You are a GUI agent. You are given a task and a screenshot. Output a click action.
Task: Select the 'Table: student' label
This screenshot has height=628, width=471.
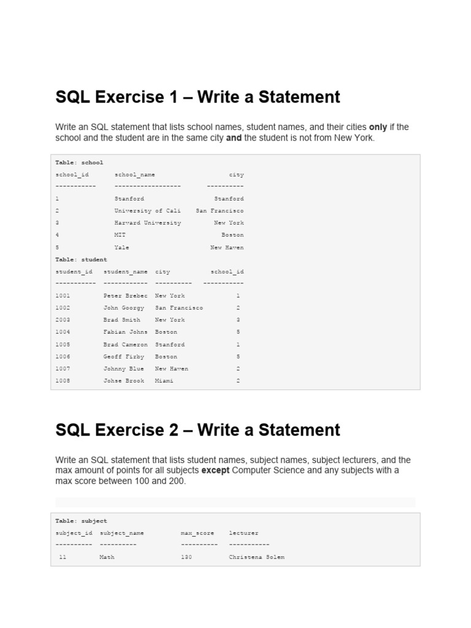point(81,259)
